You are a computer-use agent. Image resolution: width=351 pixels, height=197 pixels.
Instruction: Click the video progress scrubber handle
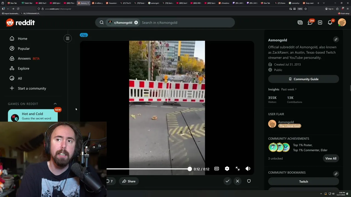(189, 169)
